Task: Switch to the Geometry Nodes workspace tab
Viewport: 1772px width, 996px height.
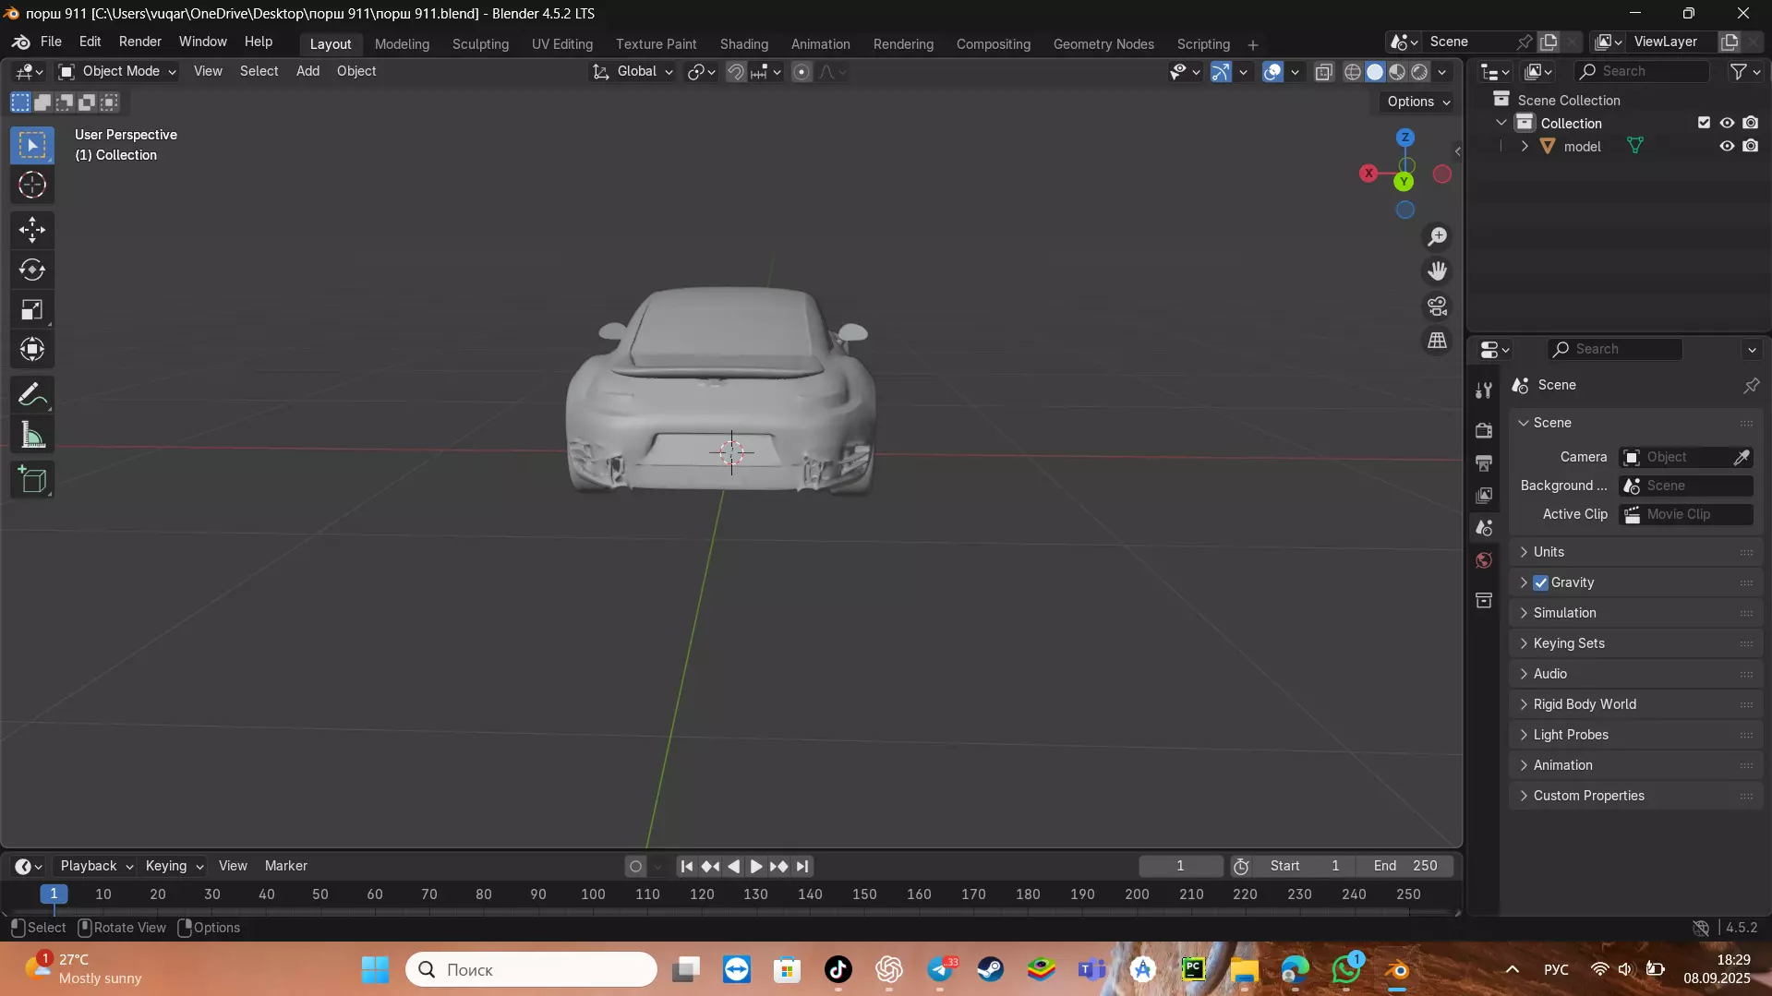Action: (x=1103, y=44)
